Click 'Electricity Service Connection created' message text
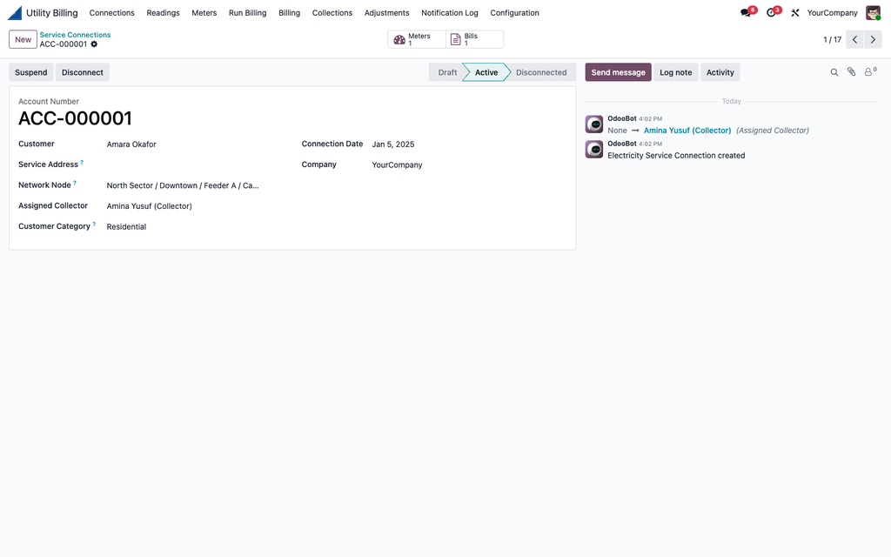The image size is (891, 557). [676, 155]
